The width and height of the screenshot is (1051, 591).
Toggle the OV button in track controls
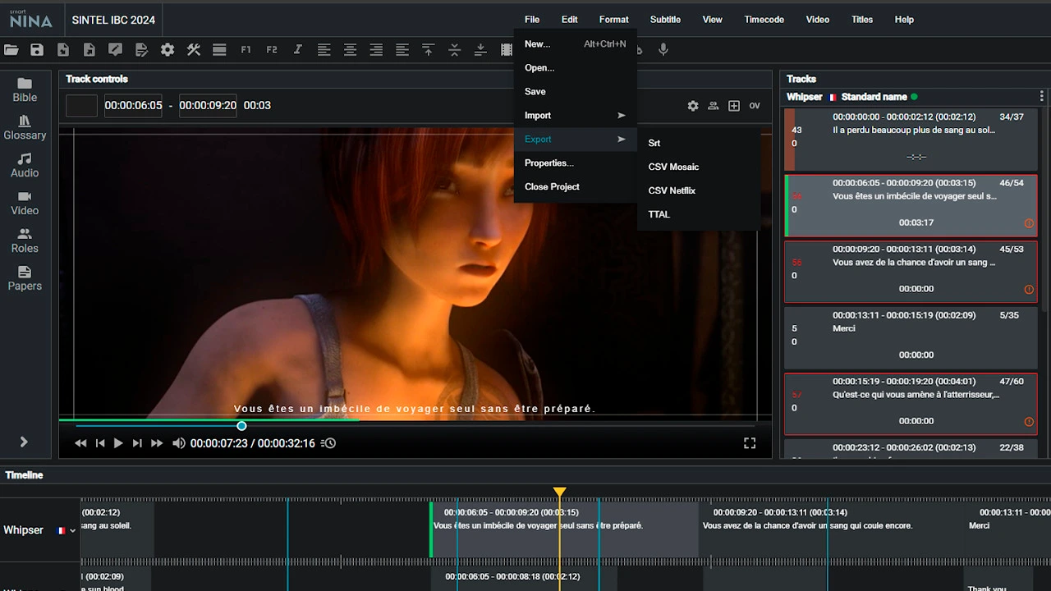click(755, 106)
